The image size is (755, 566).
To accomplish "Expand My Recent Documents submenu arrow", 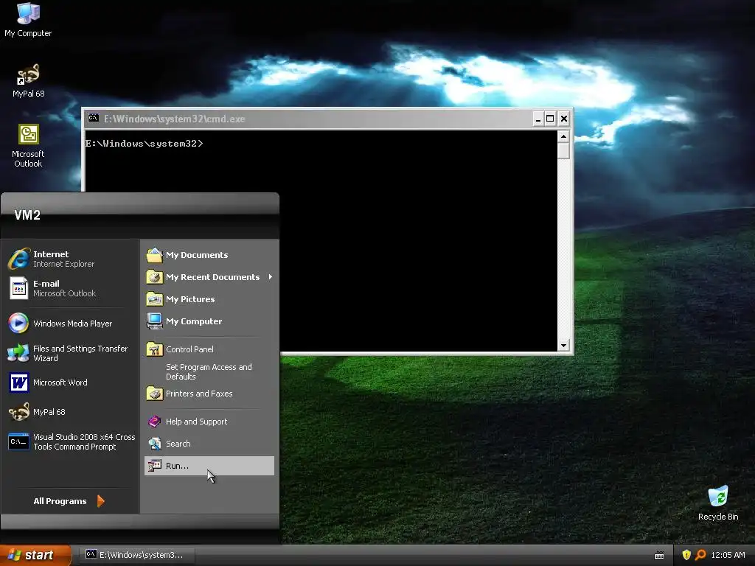I will pos(271,277).
